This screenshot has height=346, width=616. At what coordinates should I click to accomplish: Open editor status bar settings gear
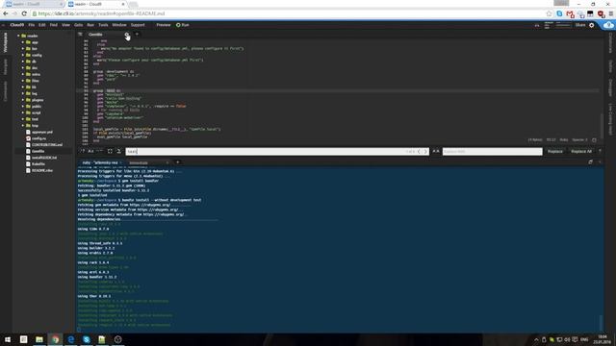point(594,140)
